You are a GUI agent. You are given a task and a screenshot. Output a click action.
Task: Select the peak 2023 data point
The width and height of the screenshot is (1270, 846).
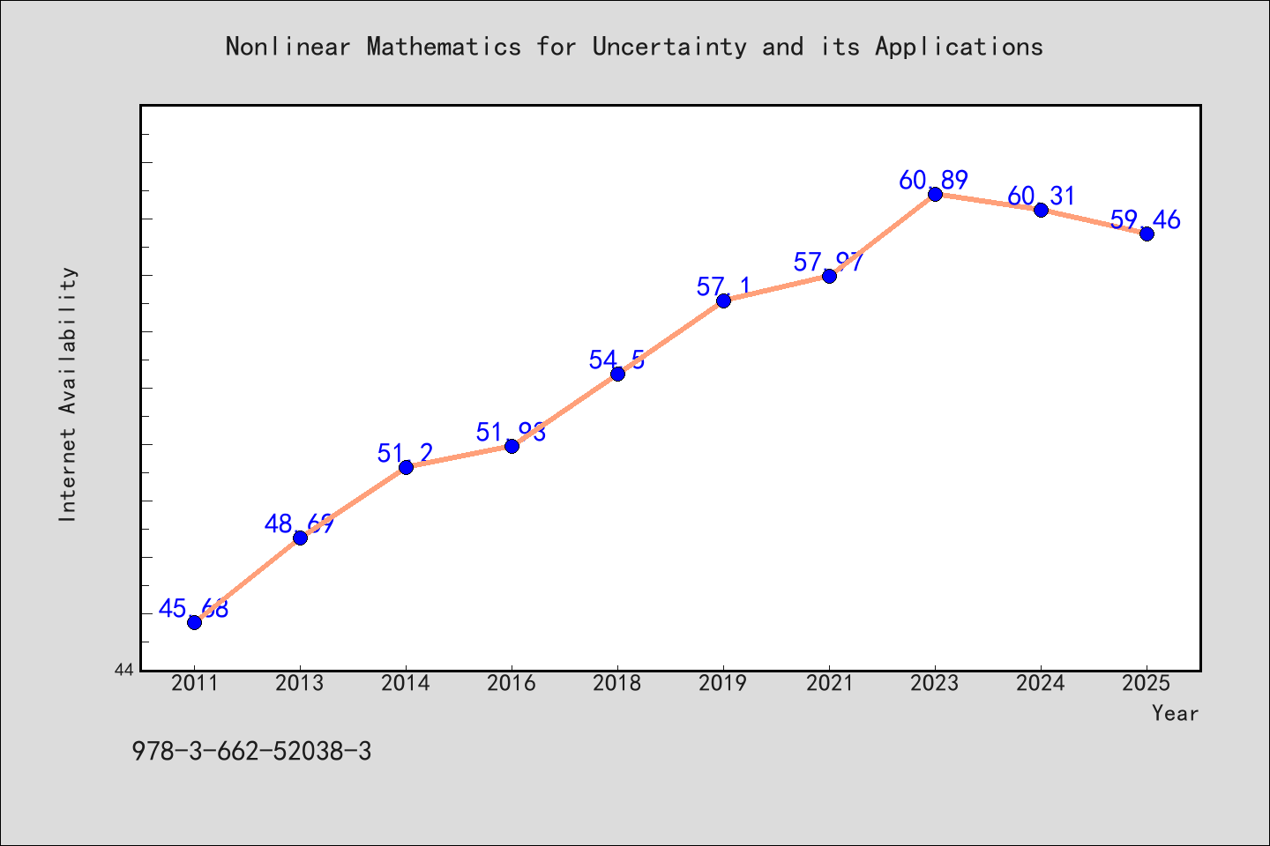point(935,194)
